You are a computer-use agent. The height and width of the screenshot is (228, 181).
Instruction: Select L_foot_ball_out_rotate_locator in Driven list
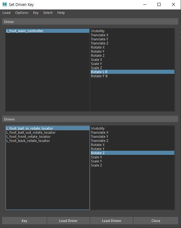pyautogui.click(x=48, y=132)
